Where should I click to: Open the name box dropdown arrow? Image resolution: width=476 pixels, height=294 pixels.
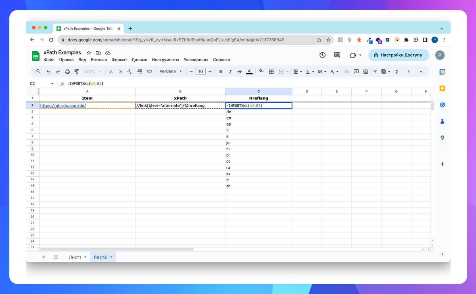tap(52, 84)
